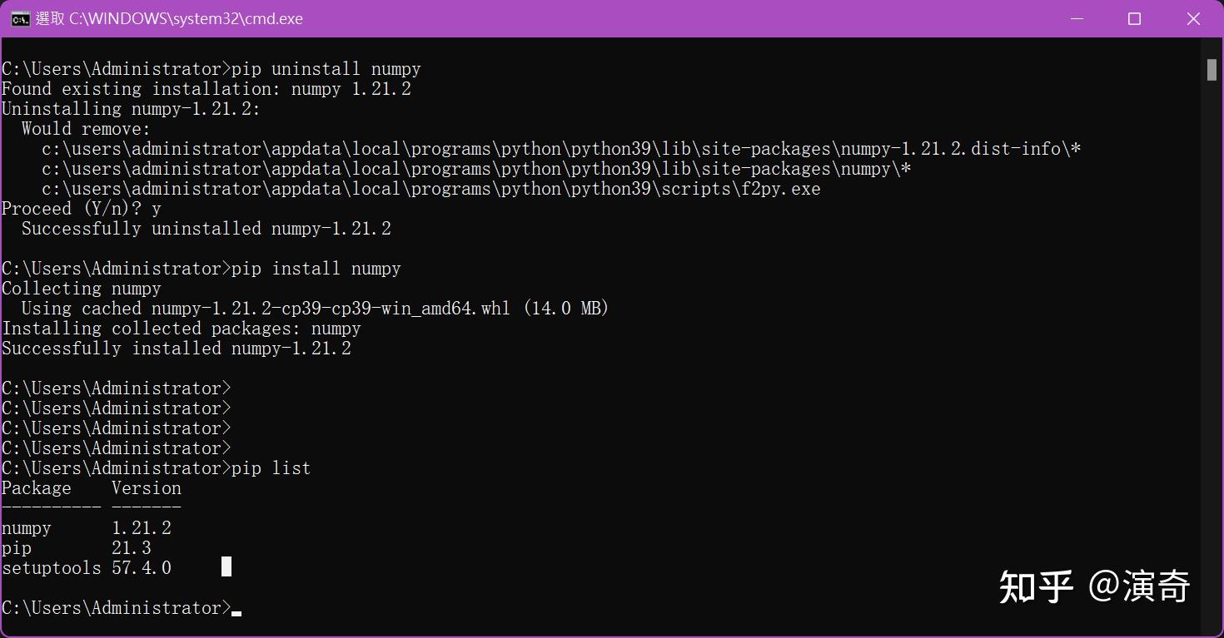Click the scrollbar track below the thumb
The height and width of the screenshot is (638, 1224).
[1212, 333]
